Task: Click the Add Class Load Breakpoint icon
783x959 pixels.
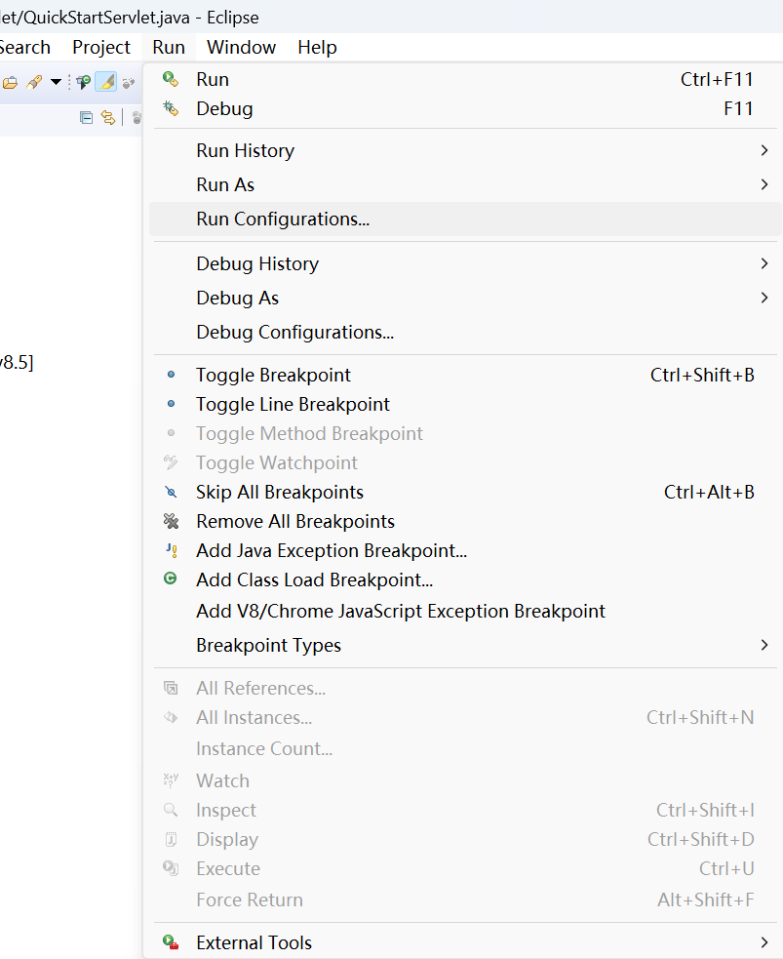Action: (x=171, y=579)
